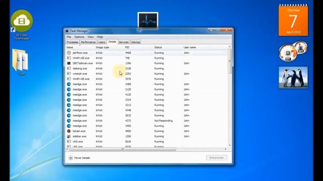Click the scroll up arrow of the process list

230,47
